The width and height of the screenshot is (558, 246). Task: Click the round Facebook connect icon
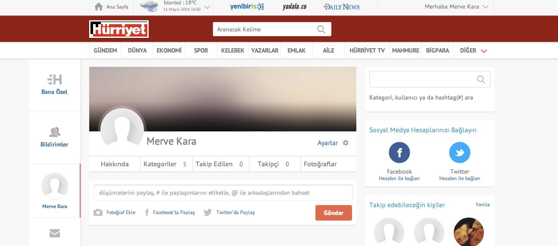coord(399,153)
